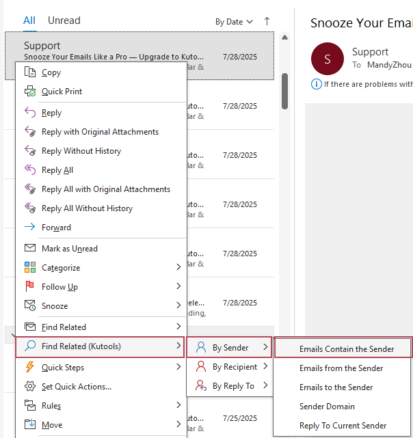The height and width of the screenshot is (438, 413).
Task: Click the Reply arrow icon
Action: click(x=30, y=112)
